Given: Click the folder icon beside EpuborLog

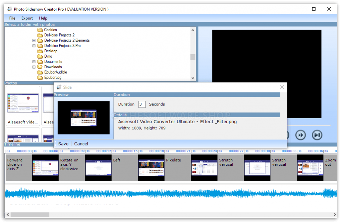Looking at the screenshot, I should coord(40,77).
